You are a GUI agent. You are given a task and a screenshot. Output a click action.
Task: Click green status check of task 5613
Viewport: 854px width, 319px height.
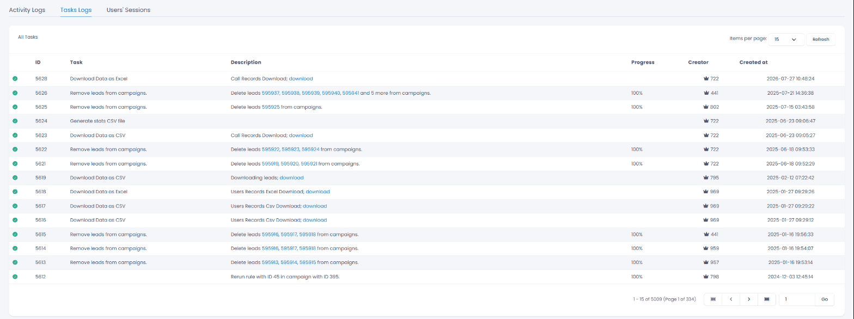point(15,262)
